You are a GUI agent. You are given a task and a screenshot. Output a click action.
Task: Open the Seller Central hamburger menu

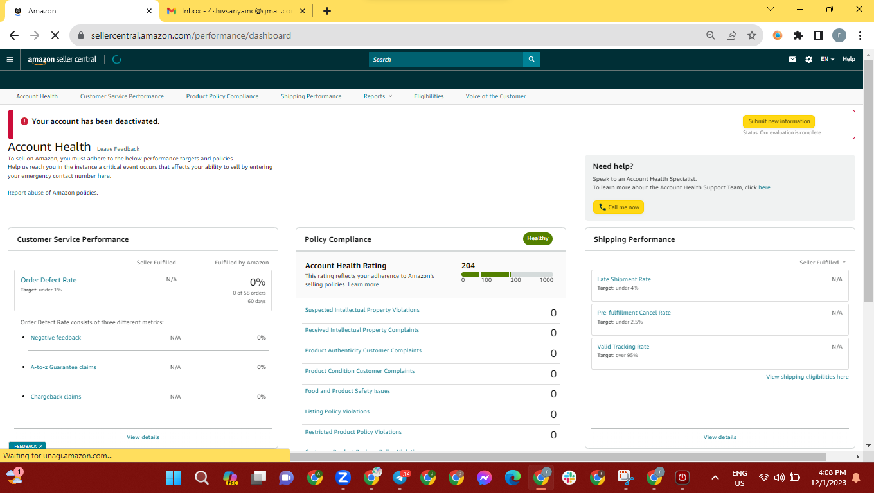10,59
